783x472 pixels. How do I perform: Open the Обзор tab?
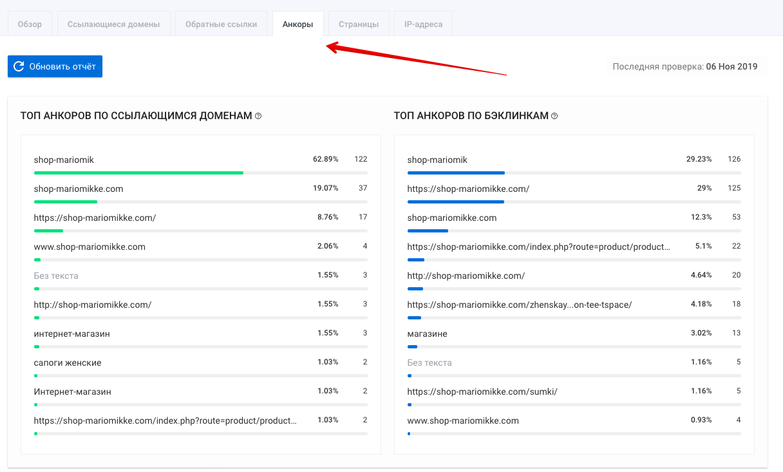coord(30,24)
